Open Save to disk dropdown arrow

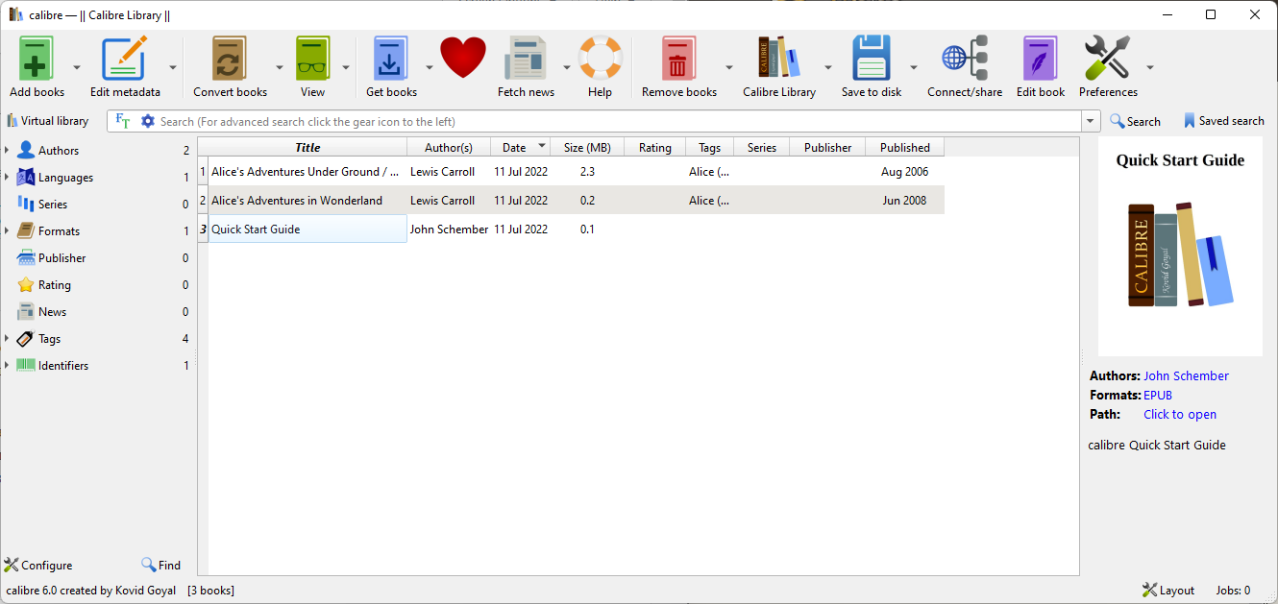click(x=914, y=68)
